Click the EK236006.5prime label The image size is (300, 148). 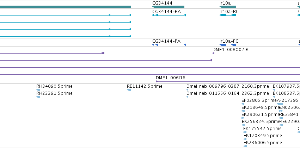263,143
